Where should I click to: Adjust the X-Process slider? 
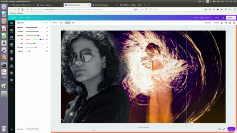35,47
